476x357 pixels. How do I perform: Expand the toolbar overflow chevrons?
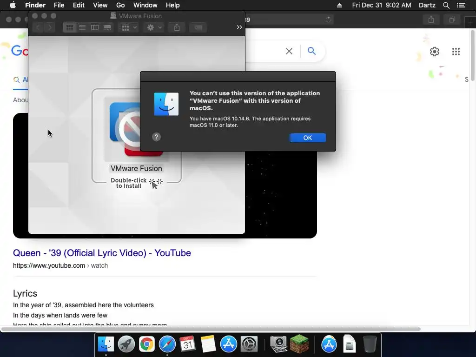coord(239,27)
